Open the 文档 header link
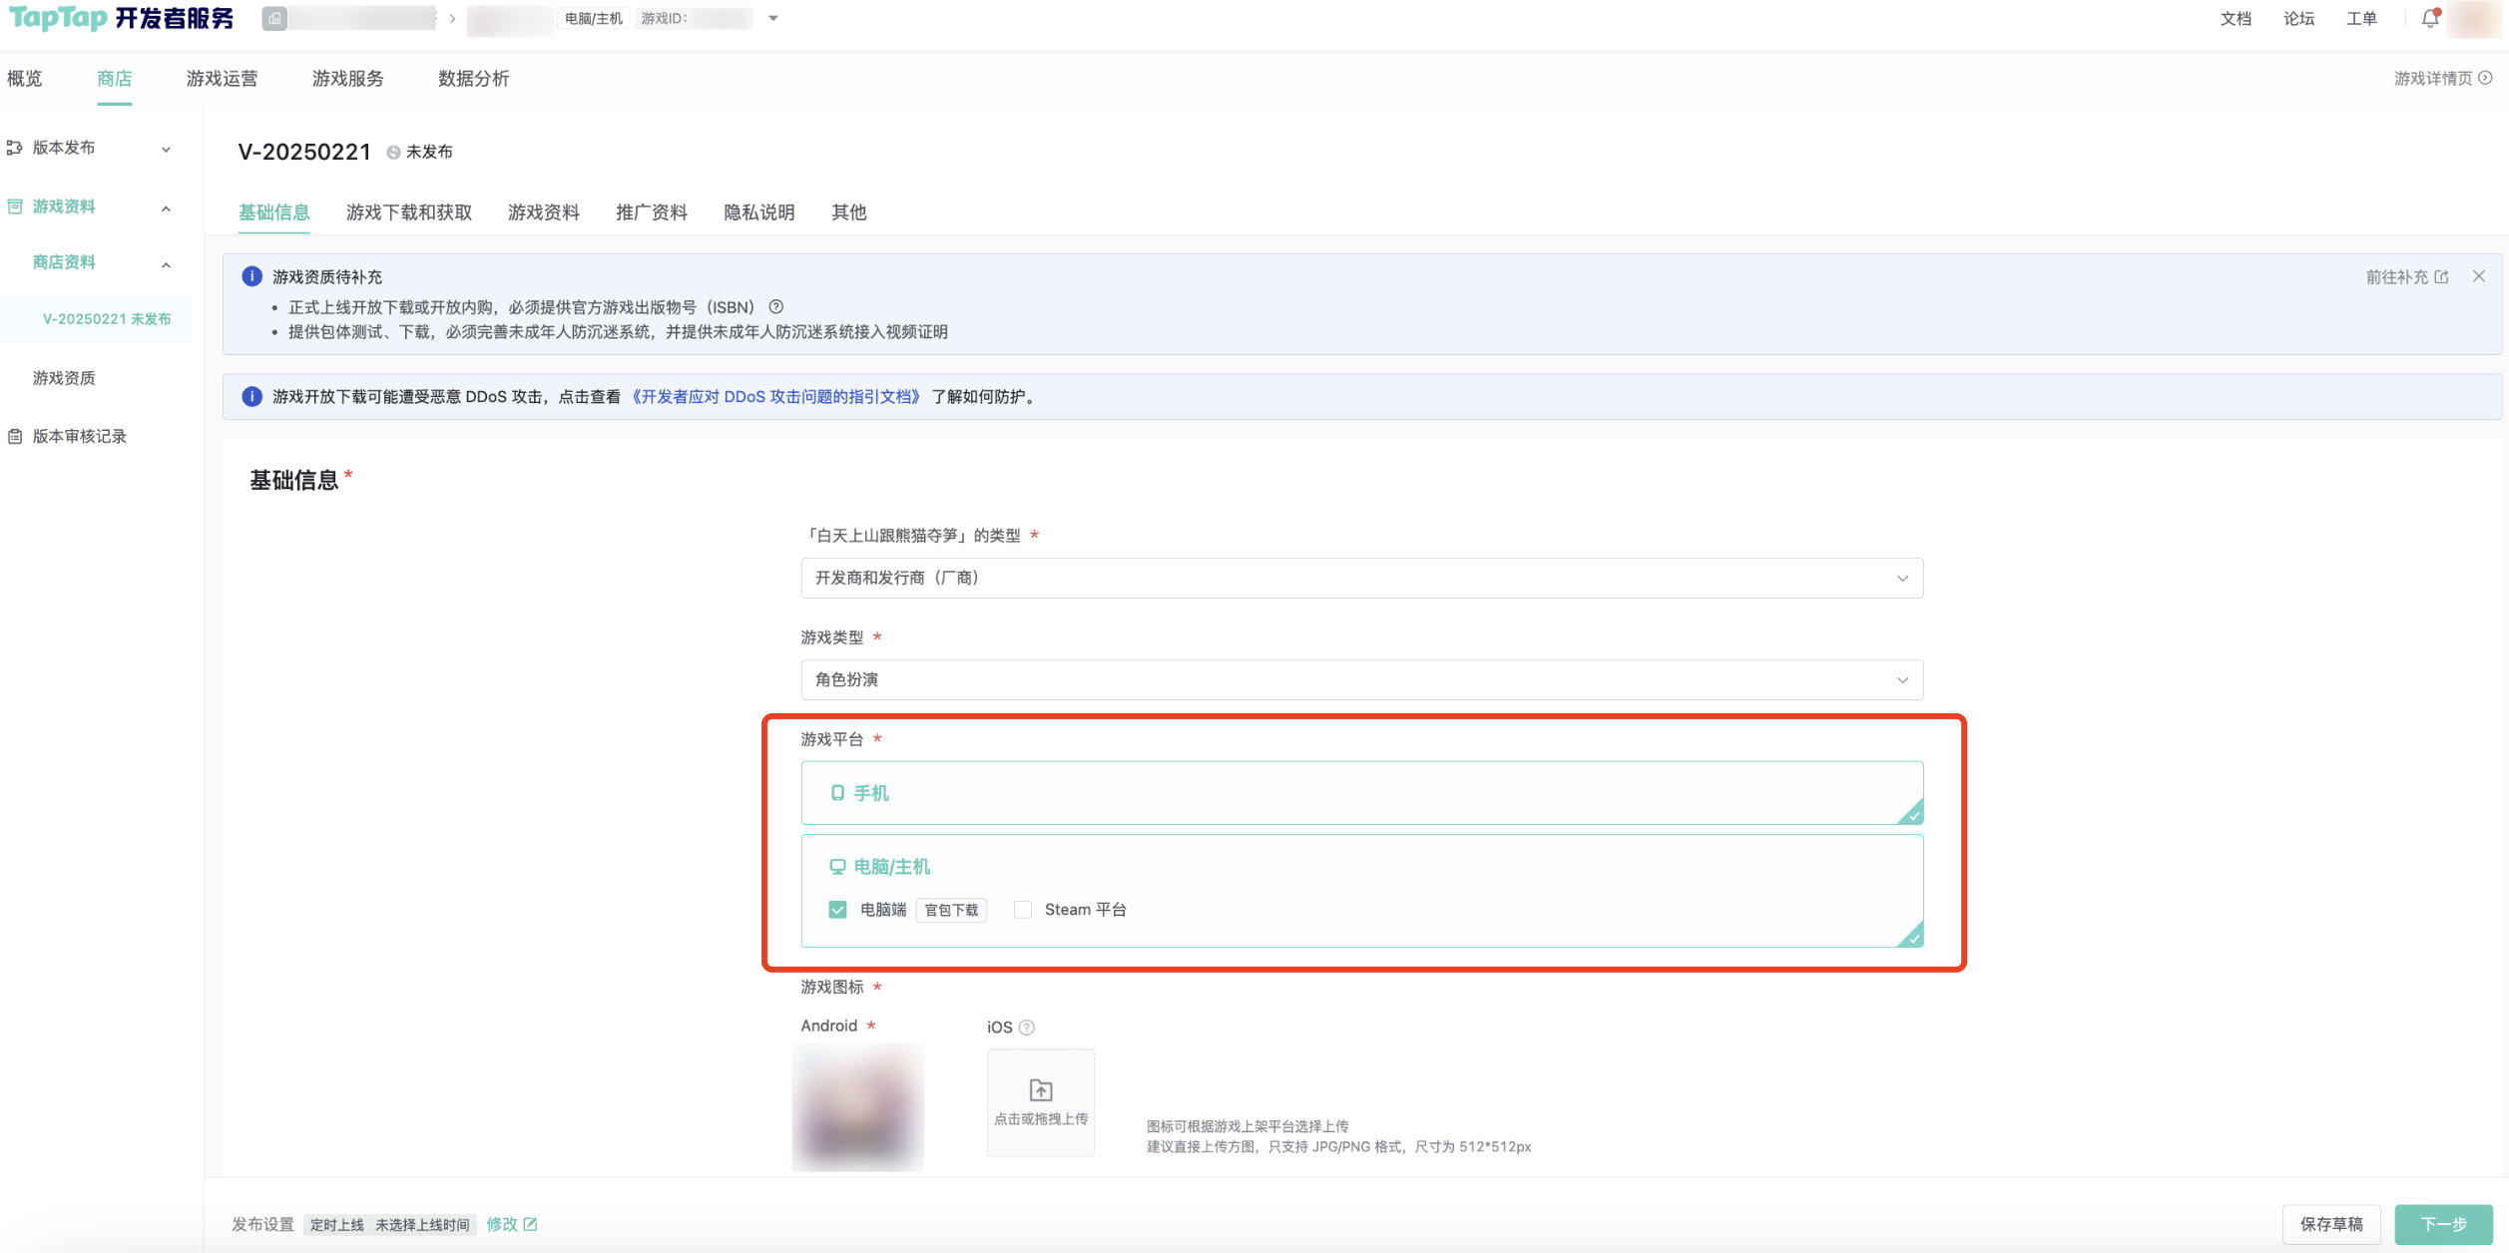 [x=2236, y=19]
